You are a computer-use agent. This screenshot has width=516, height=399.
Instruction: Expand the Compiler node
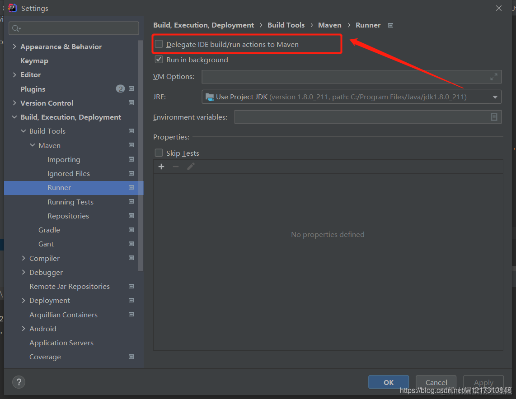pyautogui.click(x=23, y=258)
